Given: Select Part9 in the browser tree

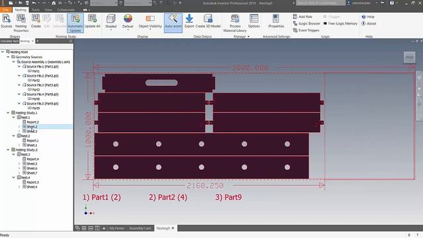Looking at the screenshot, I should [x=36, y=108].
